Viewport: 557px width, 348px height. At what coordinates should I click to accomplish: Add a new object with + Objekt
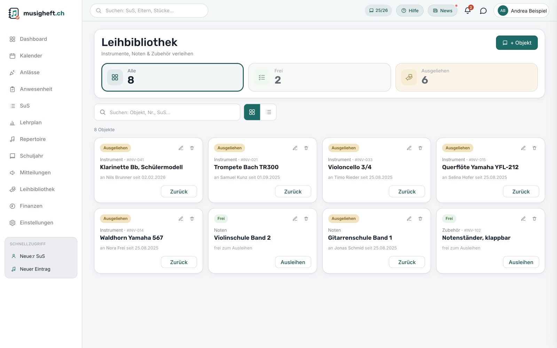pyautogui.click(x=517, y=43)
